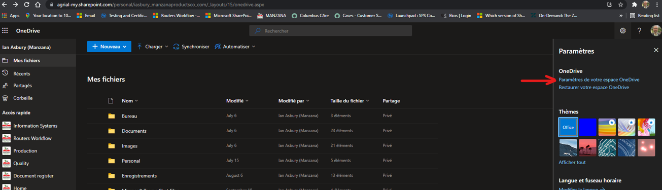Image resolution: width=662 pixels, height=190 pixels.
Task: Click the Synchroniser toolbar button
Action: pyautogui.click(x=191, y=47)
